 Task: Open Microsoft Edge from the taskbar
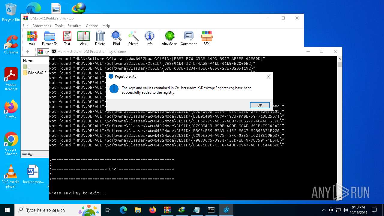click(123, 210)
